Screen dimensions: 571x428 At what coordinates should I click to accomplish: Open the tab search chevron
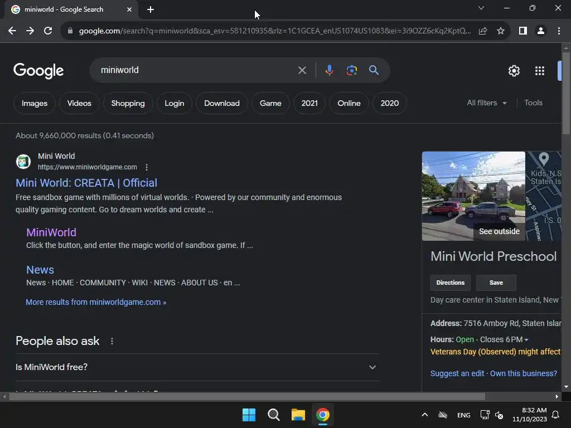[481, 8]
